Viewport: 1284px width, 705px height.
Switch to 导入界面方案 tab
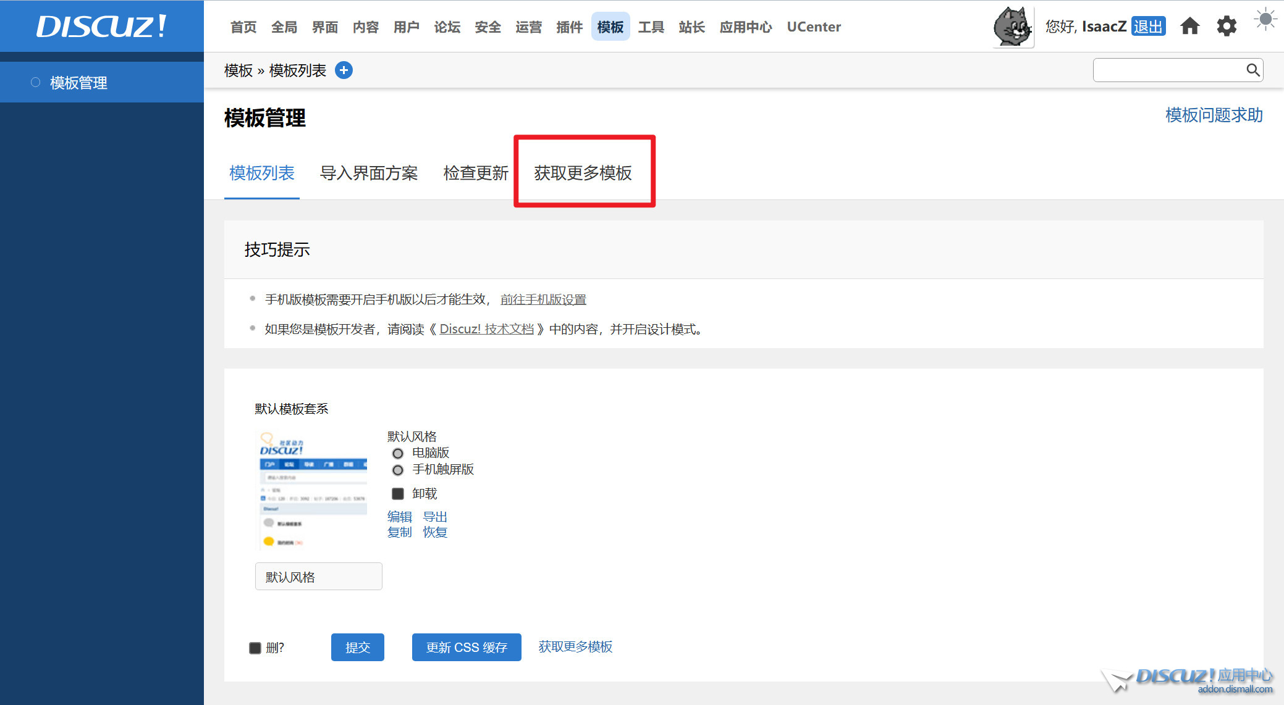pos(369,173)
